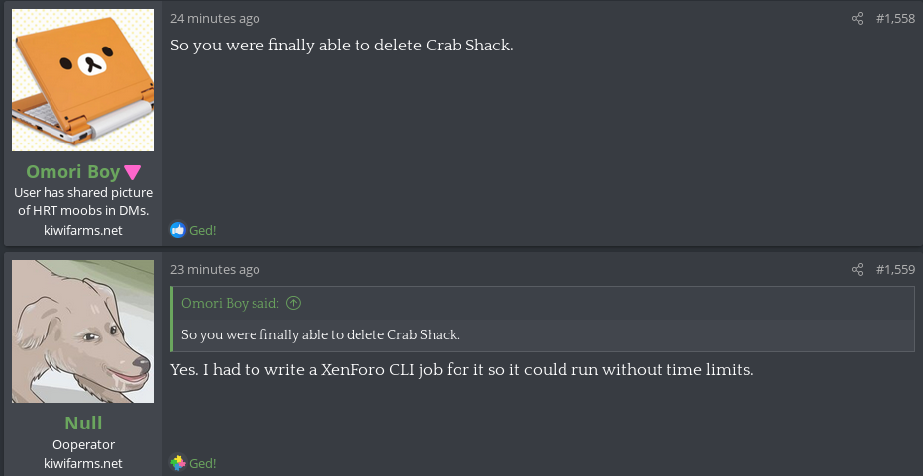Open Null's profile username
Screen dimensions: 923x476
(83, 424)
